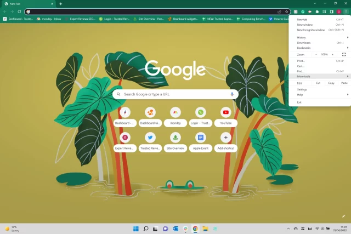Open the Dashboard wi.. shortcut tile
Image resolution: width=351 pixels, height=234 pixels.
click(150, 117)
